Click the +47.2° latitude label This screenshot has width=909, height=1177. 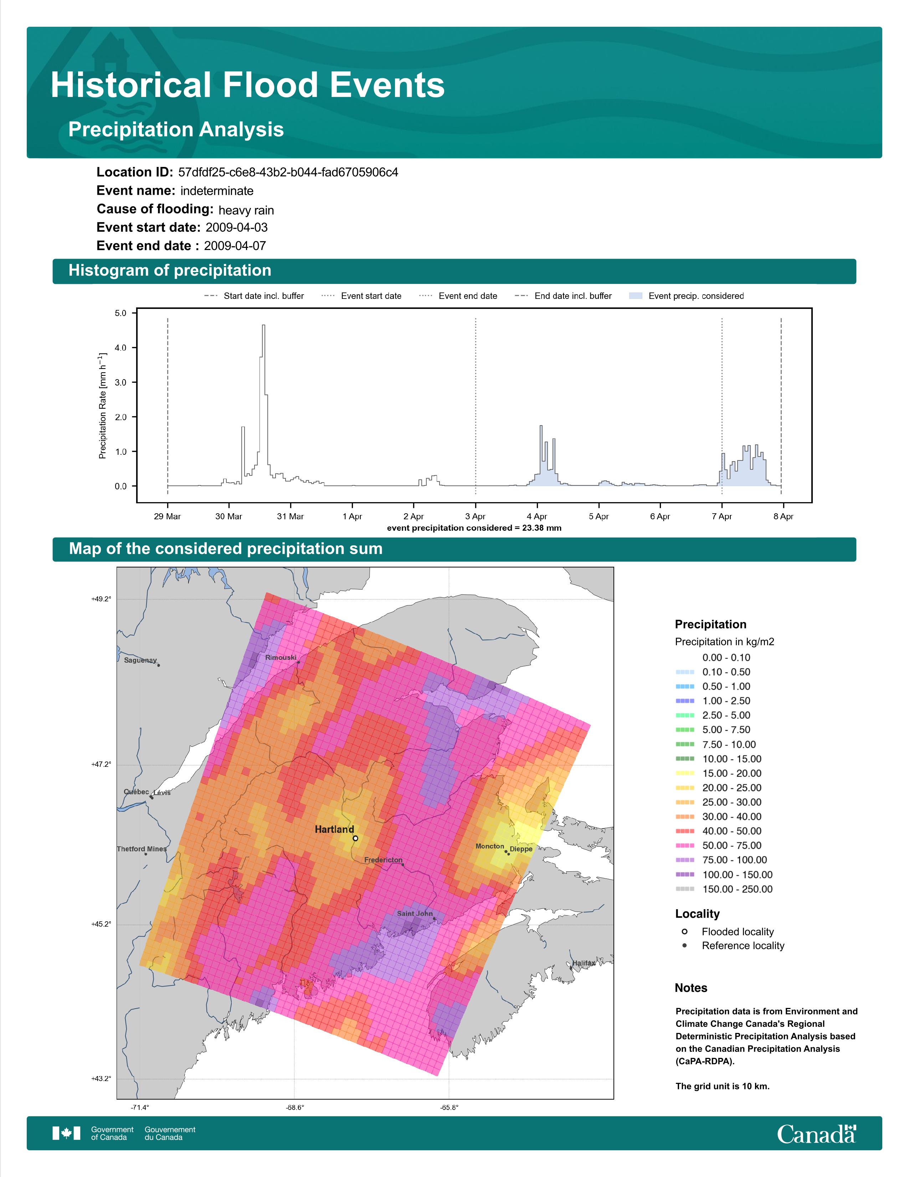pos(101,764)
